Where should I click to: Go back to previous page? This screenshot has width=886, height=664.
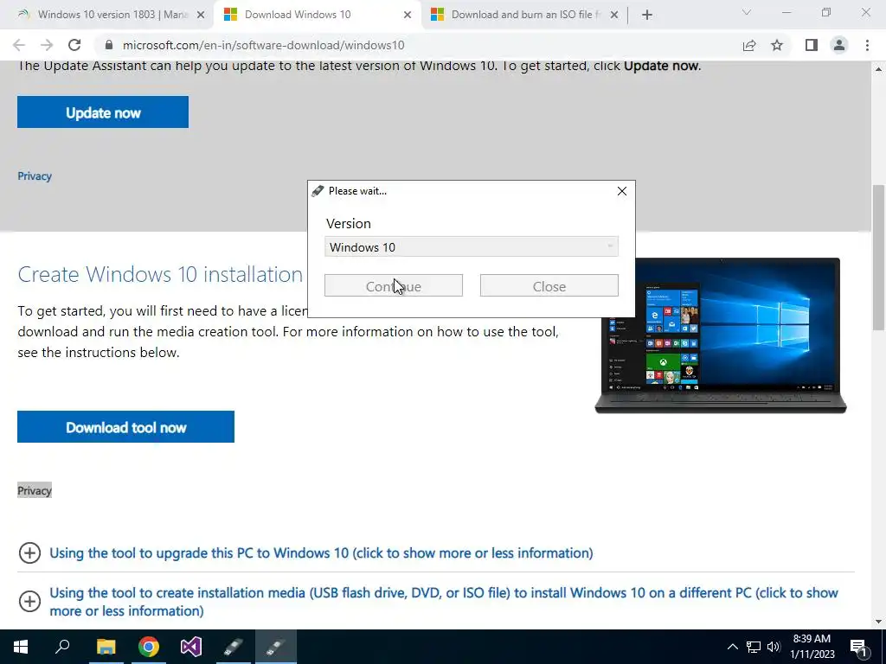coord(19,45)
